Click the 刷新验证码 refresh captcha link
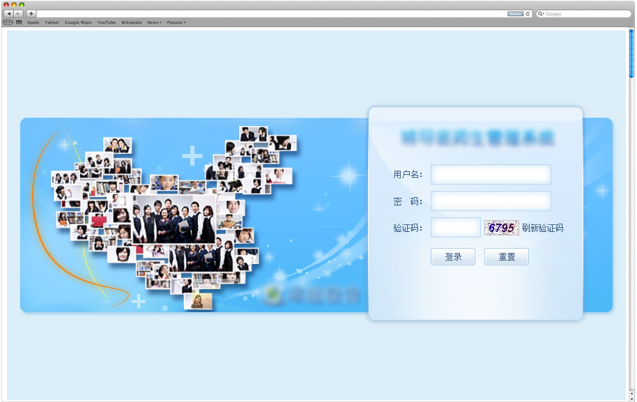 (x=542, y=228)
